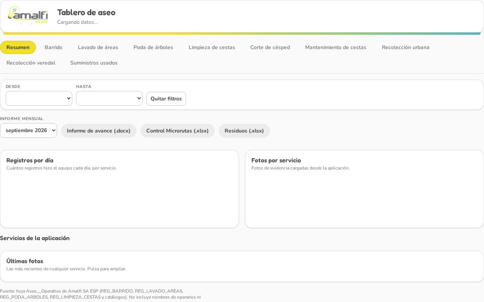
Task: Click the Registros por día heading
Action: 30,160
